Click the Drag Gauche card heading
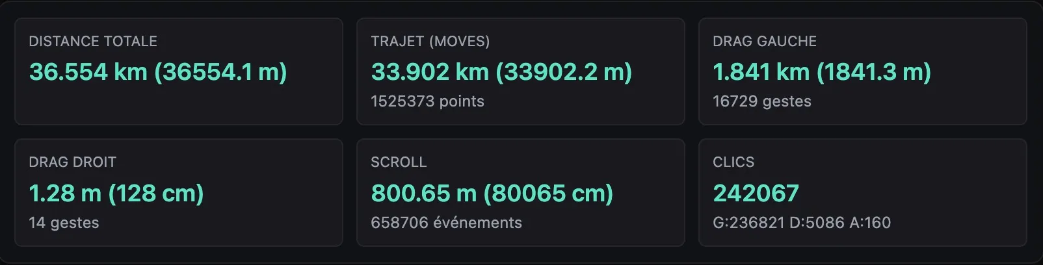Image resolution: width=1043 pixels, height=265 pixels. [764, 42]
